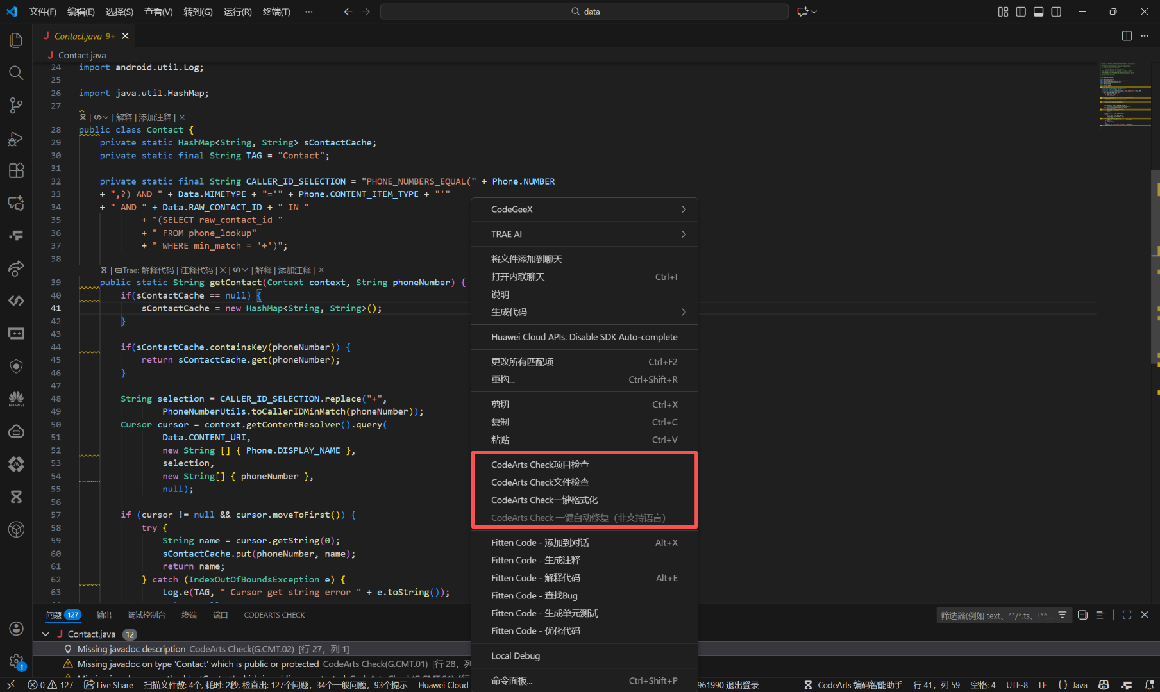This screenshot has width=1160, height=692.
Task: Click the 添加注释 CodeLens above class Contact
Action: tap(155, 118)
